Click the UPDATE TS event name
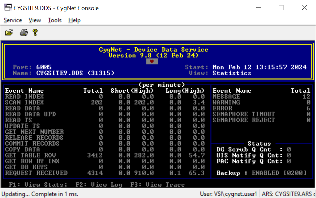Image resolution: width=316 pixels, height=198 pixels. pos(23,126)
